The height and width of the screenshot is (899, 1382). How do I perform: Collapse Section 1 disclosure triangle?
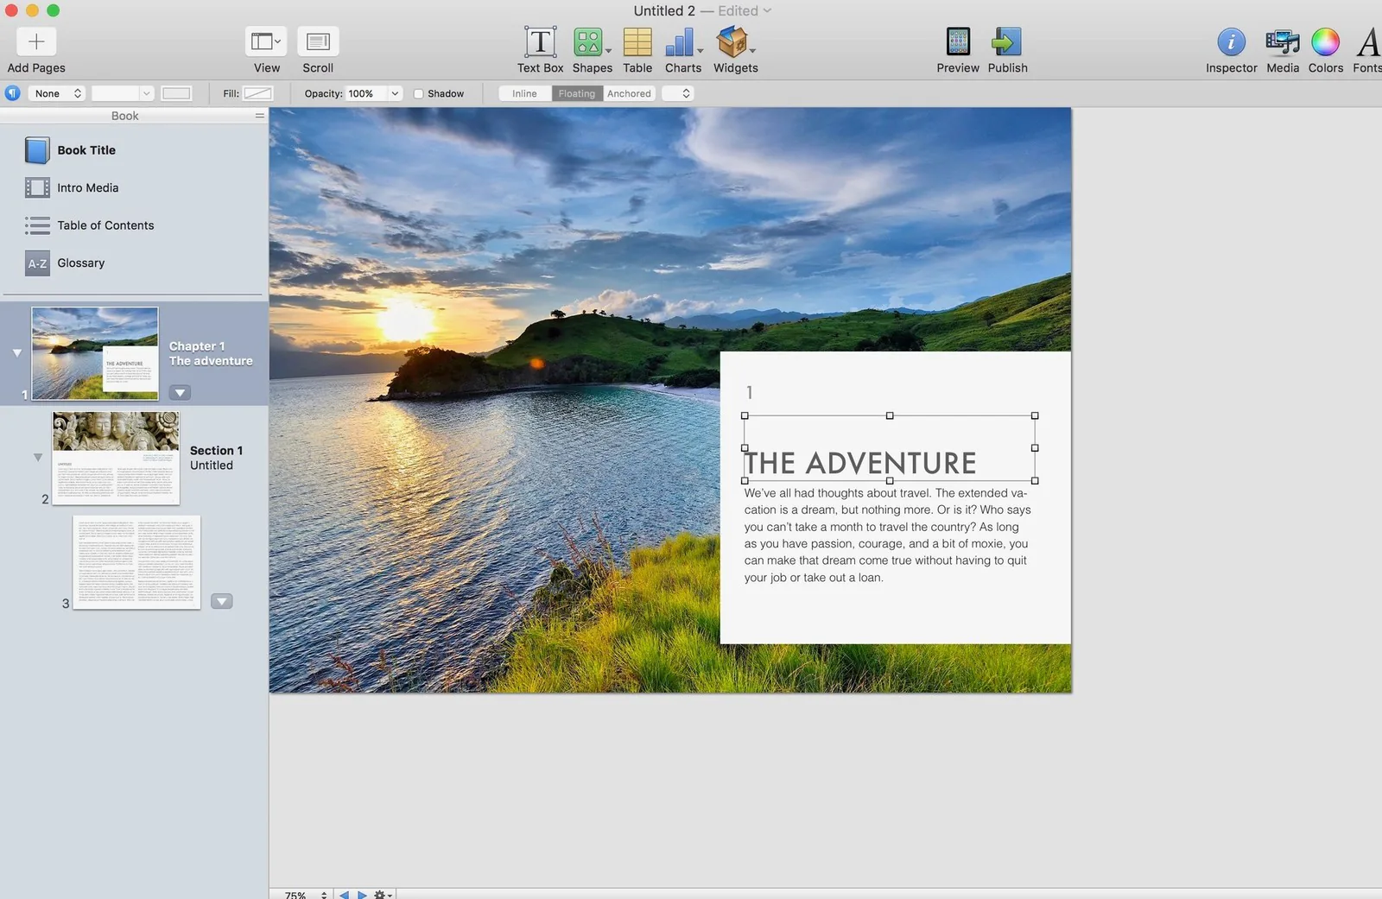[x=38, y=457]
